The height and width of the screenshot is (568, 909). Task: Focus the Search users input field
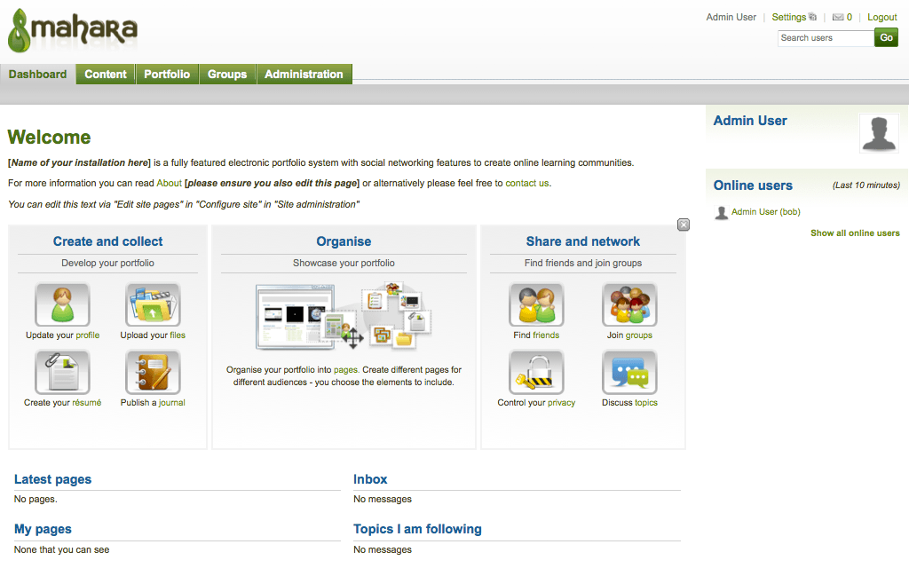[x=826, y=38]
